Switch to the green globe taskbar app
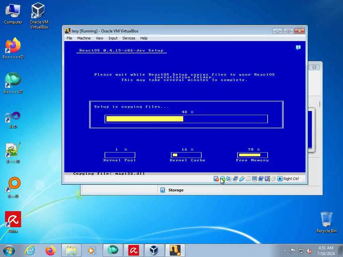The height and width of the screenshot is (257, 343). point(113,250)
